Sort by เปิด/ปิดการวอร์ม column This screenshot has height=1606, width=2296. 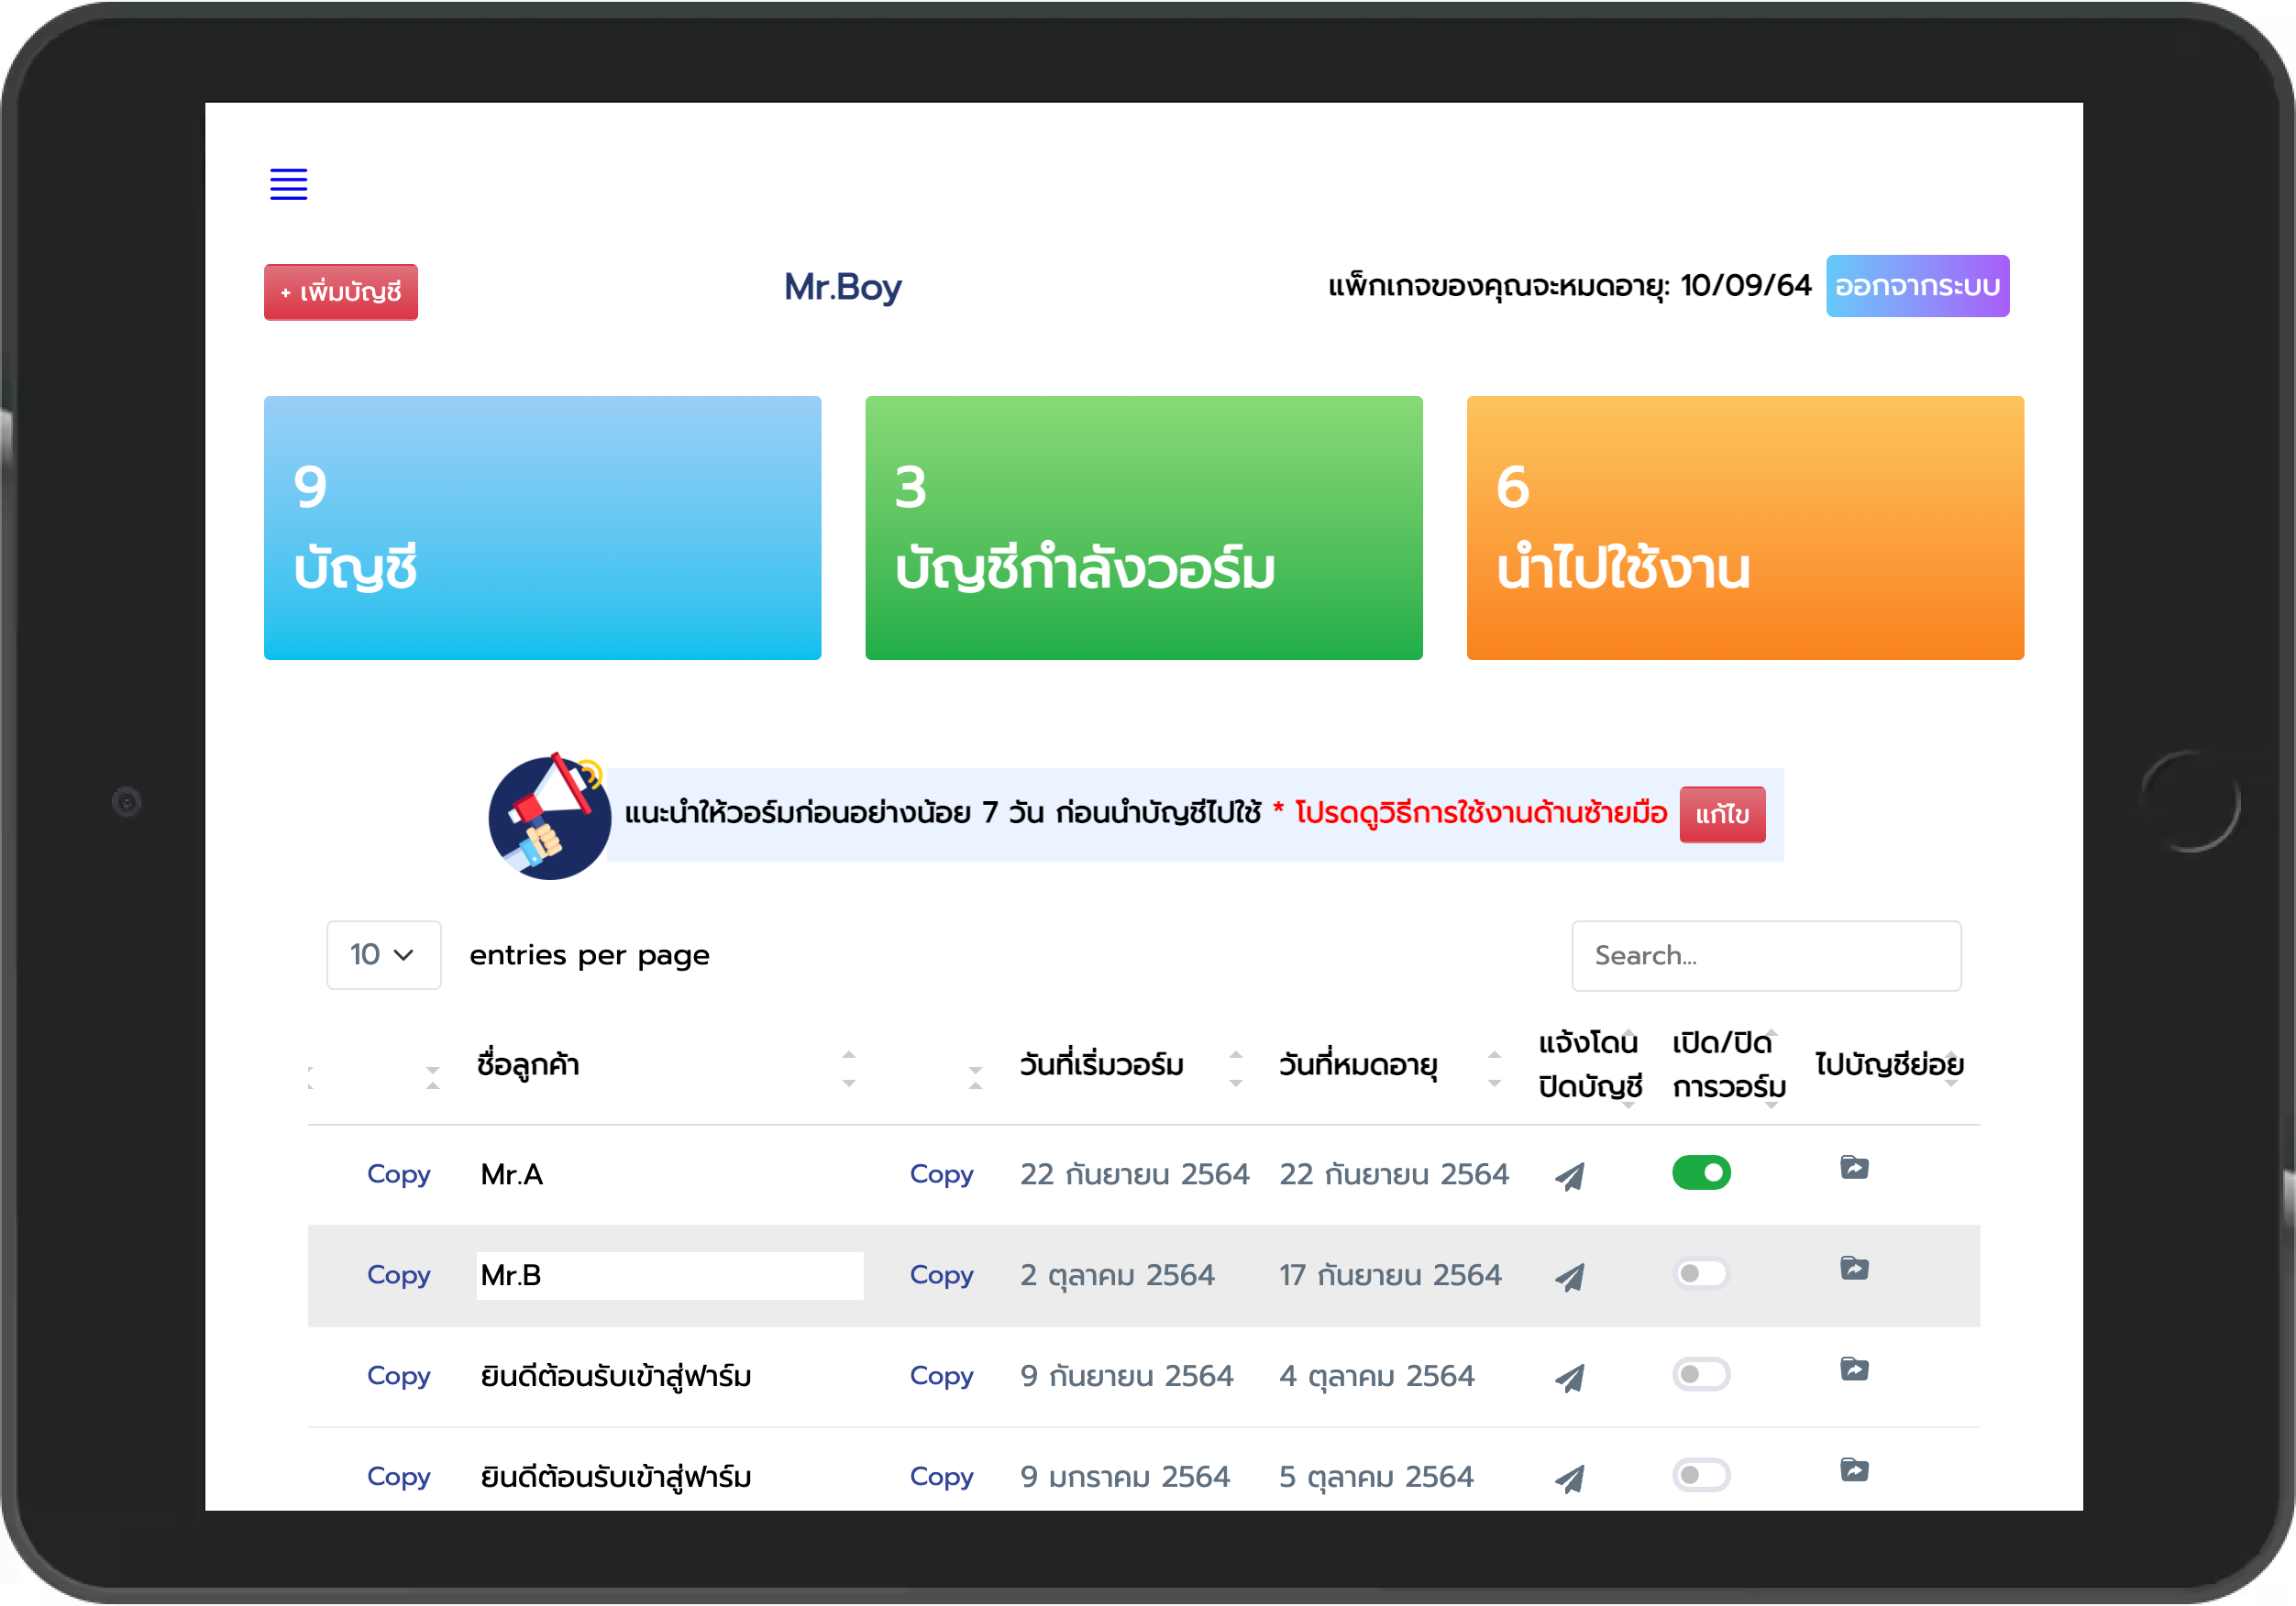click(x=1729, y=1065)
